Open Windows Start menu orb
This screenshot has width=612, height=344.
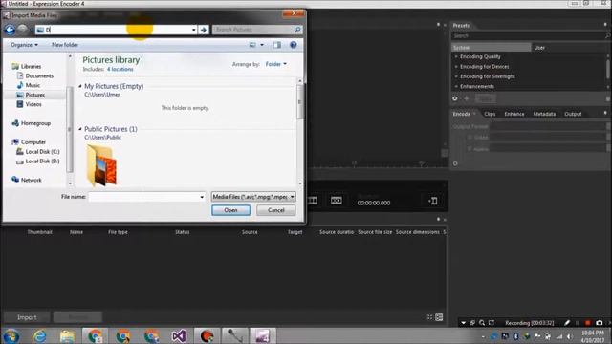[x=11, y=335]
